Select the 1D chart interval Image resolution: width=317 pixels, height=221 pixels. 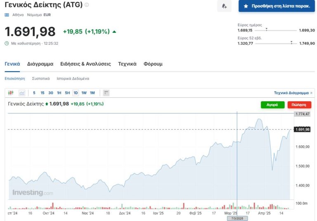[76, 93]
